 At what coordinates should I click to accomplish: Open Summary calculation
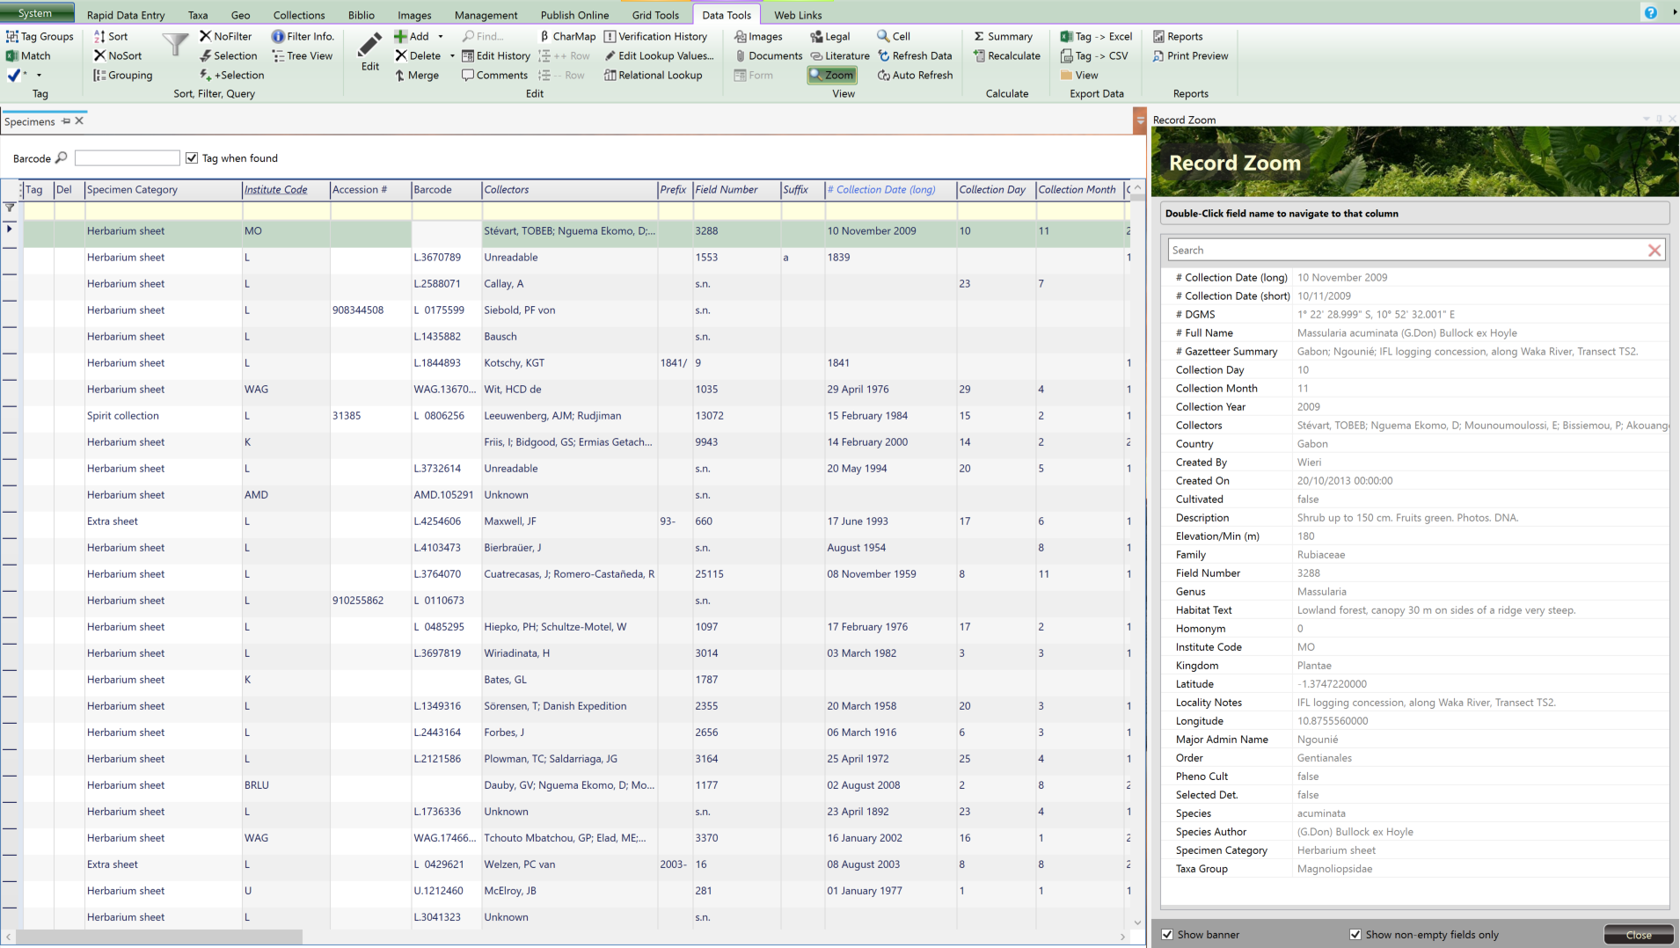[x=1003, y=36]
